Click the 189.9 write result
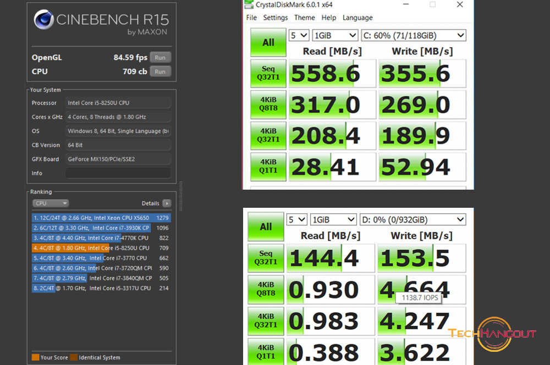 (x=422, y=136)
